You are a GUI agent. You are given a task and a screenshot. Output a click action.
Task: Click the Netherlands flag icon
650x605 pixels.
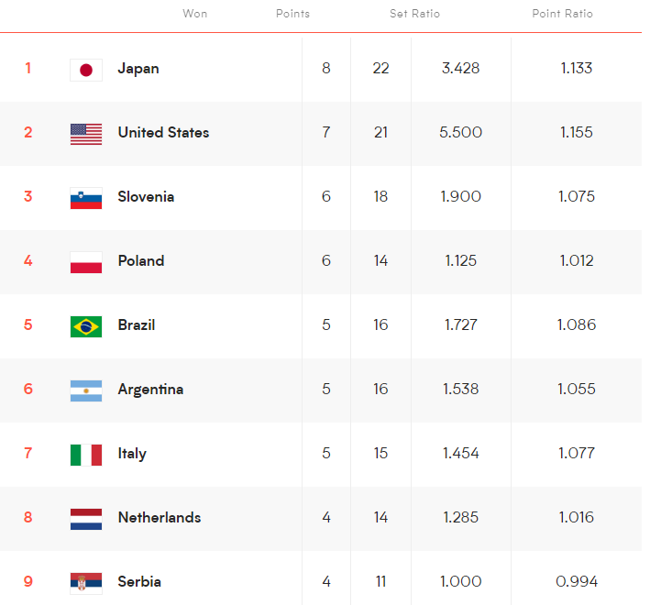click(x=86, y=519)
